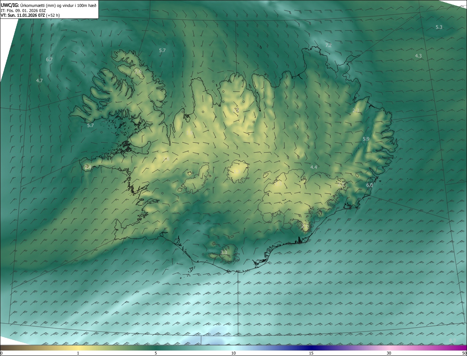Image resolution: width=467 pixels, height=356 pixels.
Task: Click the 6.7 precipitation value on the map
Action: [x=49, y=59]
